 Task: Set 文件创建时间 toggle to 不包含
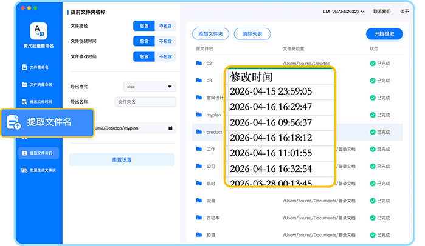[x=165, y=41]
